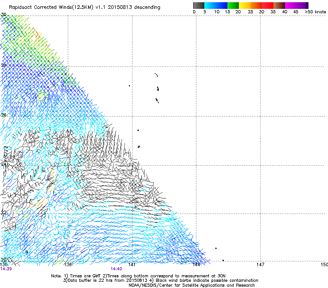Click the "40" legend scale label
Viewport: 328px width, 288px height.
coord(285,12)
